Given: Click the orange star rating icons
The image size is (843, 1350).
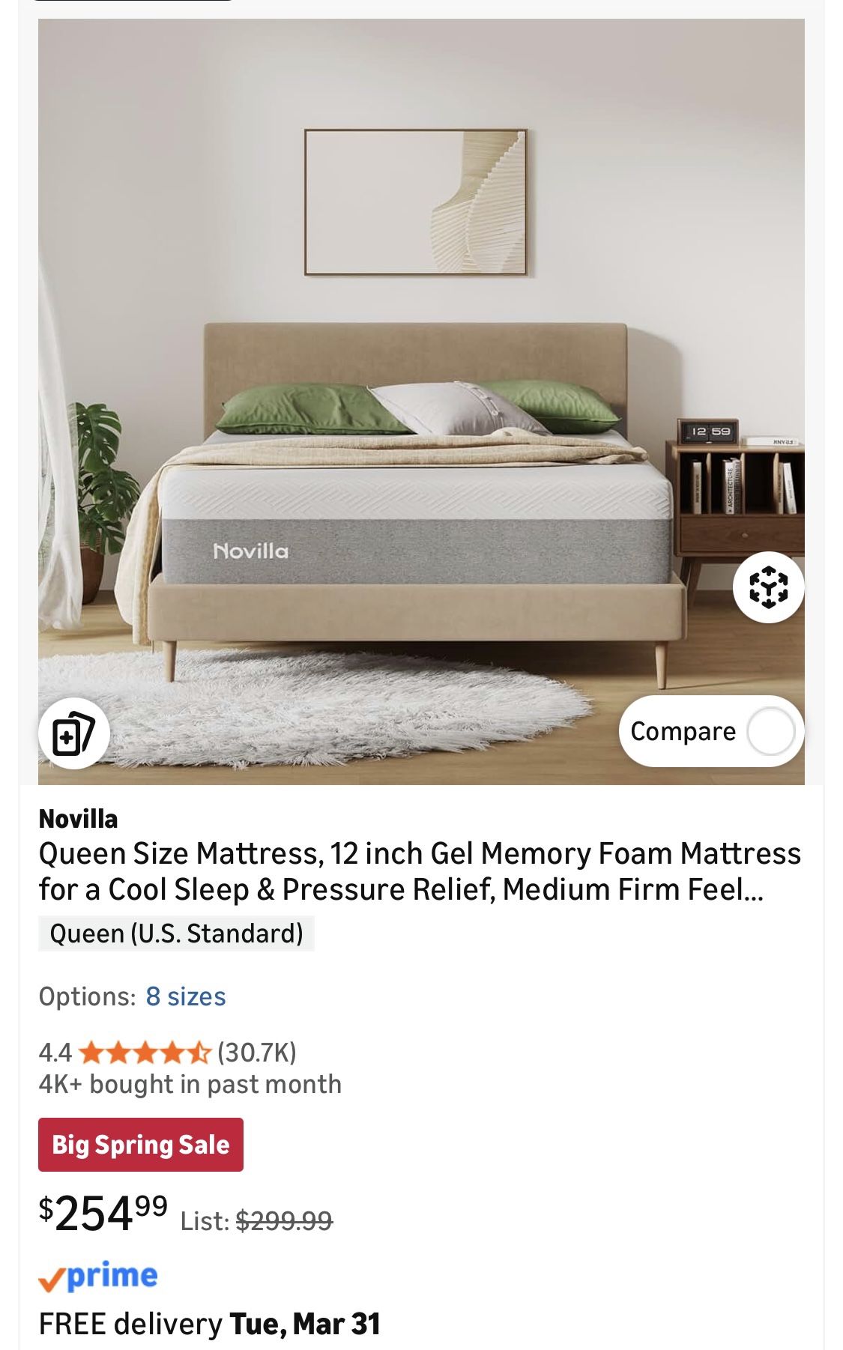Looking at the screenshot, I should coord(145,1053).
